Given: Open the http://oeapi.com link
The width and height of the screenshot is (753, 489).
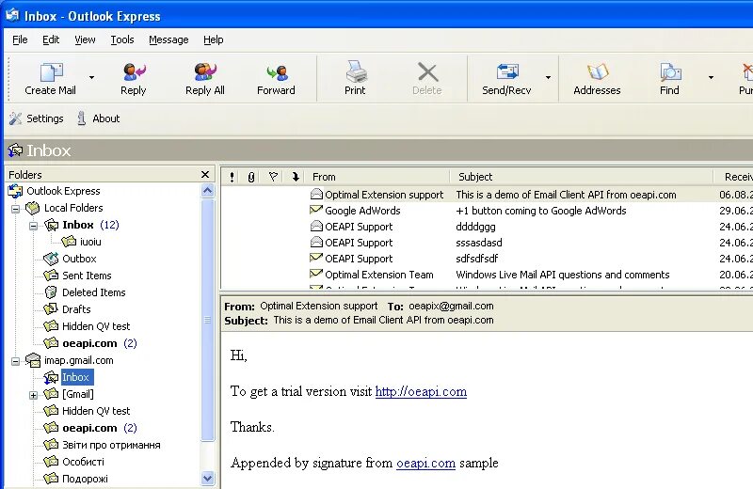Looking at the screenshot, I should point(421,391).
